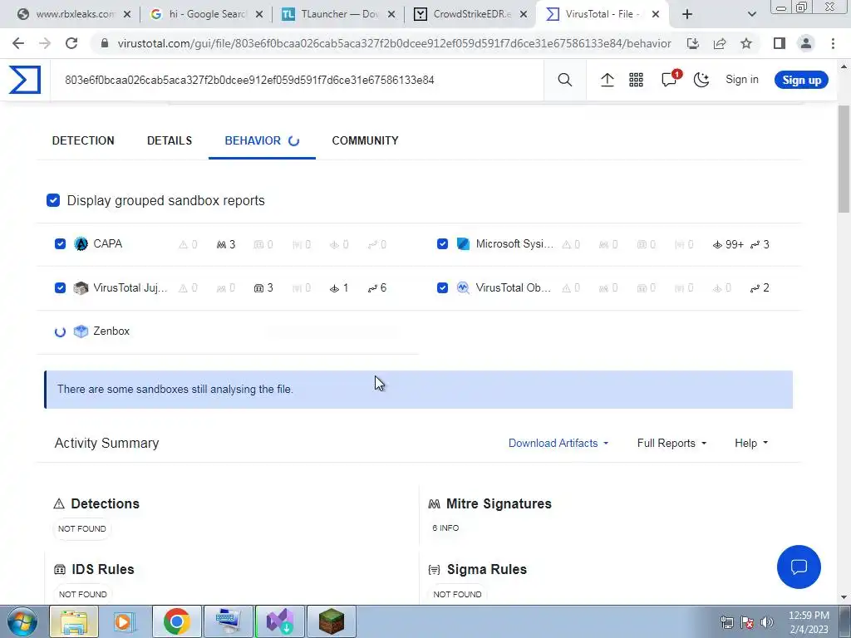Switch to the DETAILS tab
The height and width of the screenshot is (638, 851).
coord(170,140)
